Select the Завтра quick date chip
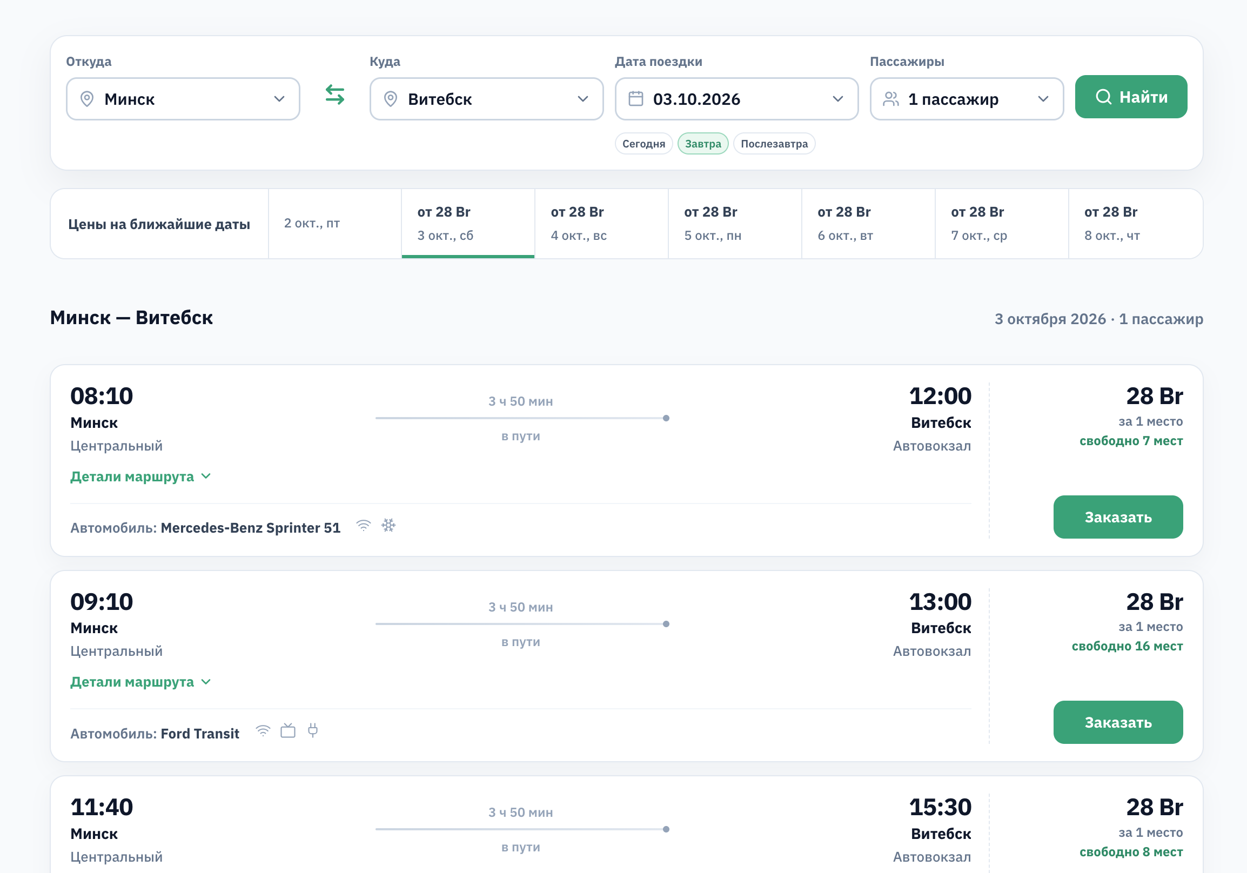The image size is (1247, 873). coord(703,144)
